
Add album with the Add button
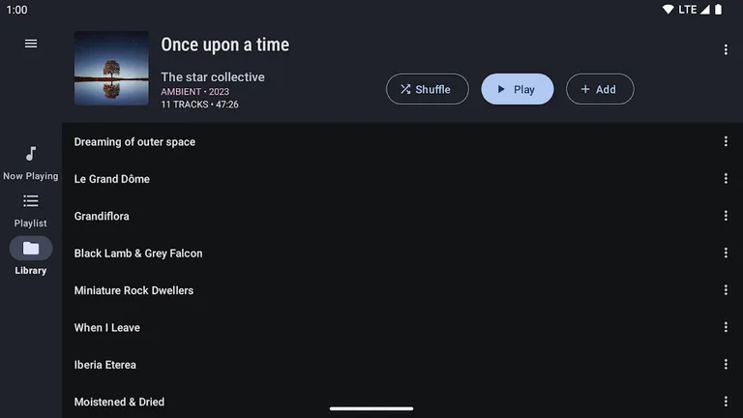click(599, 89)
